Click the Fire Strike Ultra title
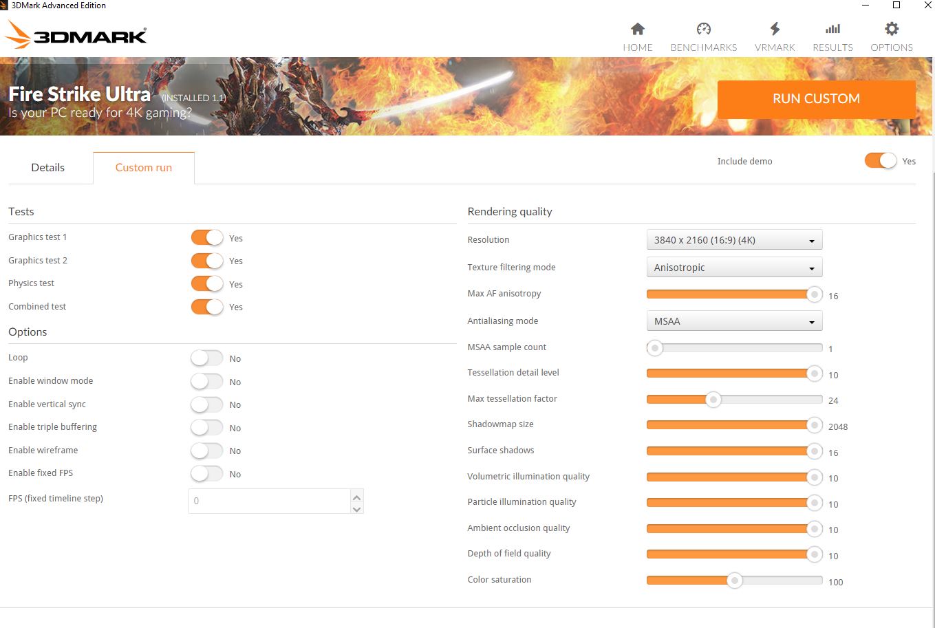The width and height of the screenshot is (935, 628). (80, 94)
